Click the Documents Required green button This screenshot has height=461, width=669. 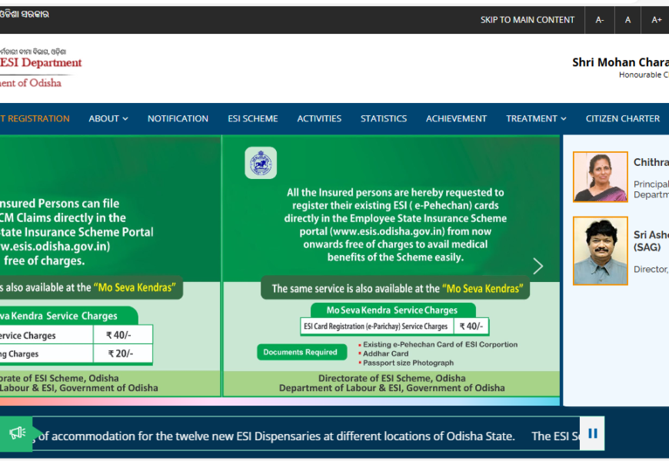tap(301, 352)
